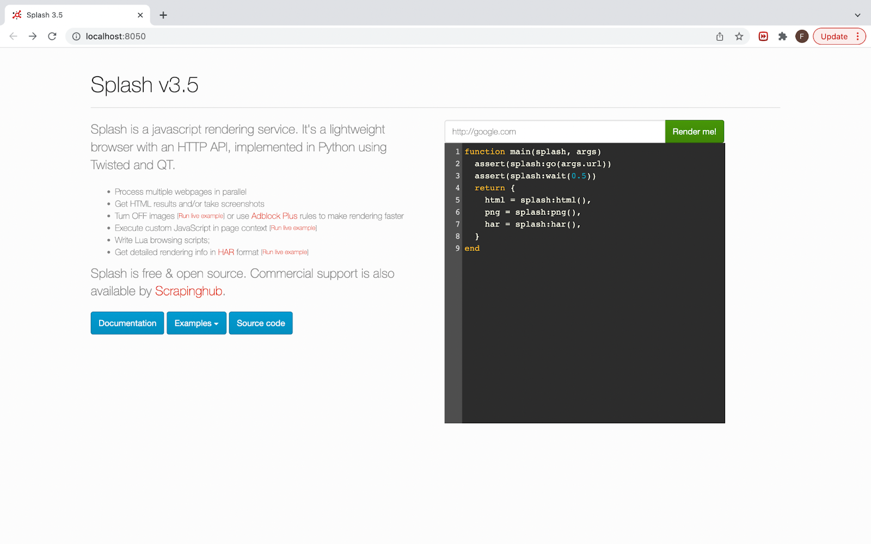Screen dimensions: 871x544
Task: Click the URL field with http://google.com placeholder
Action: click(x=555, y=132)
